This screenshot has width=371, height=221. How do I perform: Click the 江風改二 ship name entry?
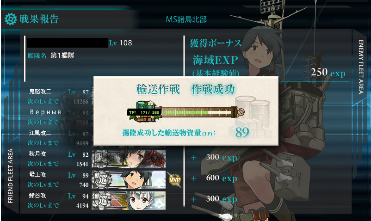[40, 133]
